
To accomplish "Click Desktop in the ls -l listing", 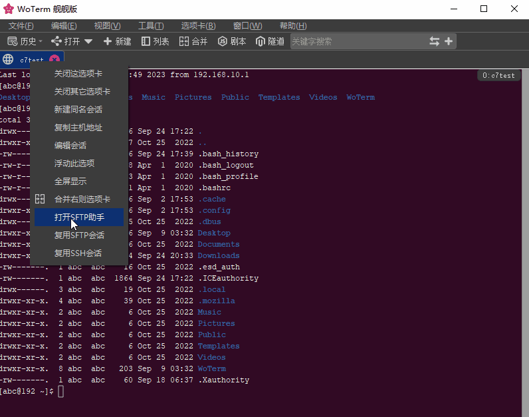I will [x=214, y=233].
